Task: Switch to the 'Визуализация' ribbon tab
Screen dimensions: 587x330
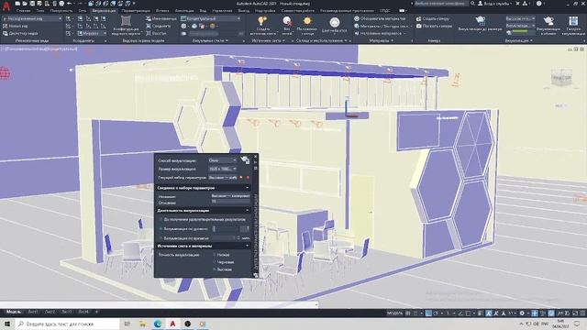Action: tap(104, 11)
